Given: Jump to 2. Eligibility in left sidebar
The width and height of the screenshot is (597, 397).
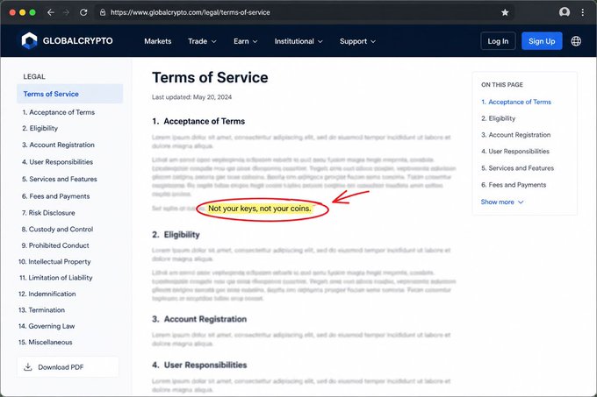Looking at the screenshot, I should [40, 129].
